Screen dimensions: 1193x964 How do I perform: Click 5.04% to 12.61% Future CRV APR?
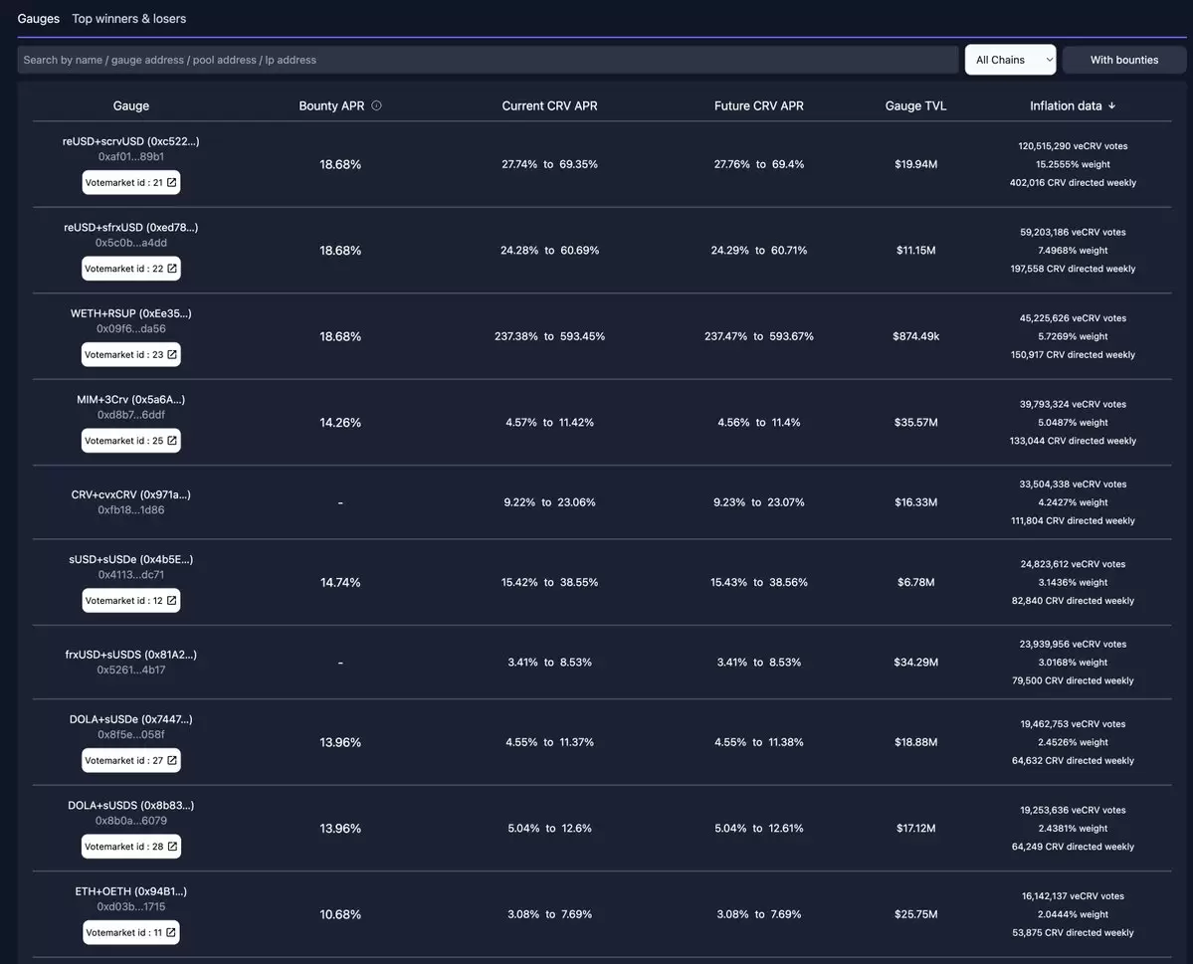(x=758, y=828)
